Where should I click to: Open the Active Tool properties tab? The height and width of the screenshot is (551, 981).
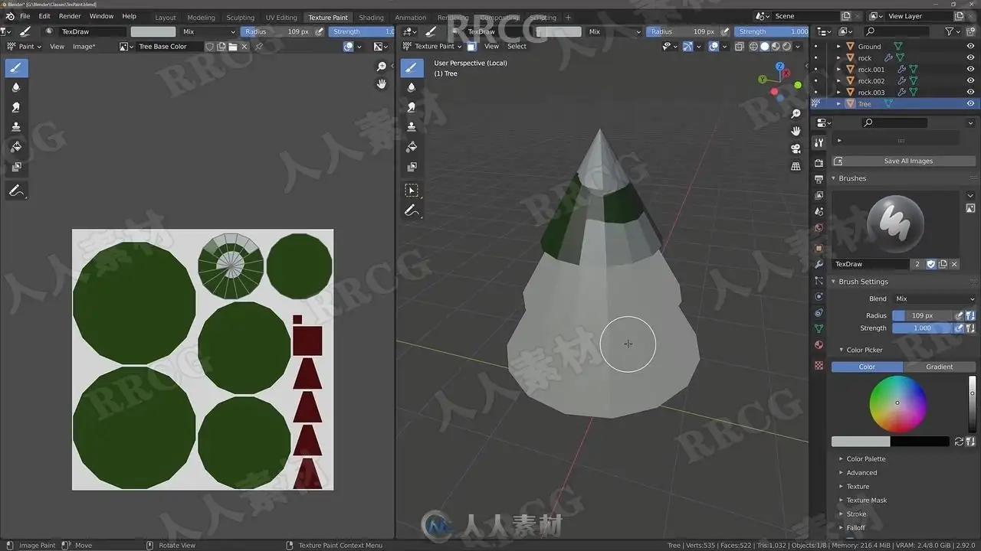point(819,143)
